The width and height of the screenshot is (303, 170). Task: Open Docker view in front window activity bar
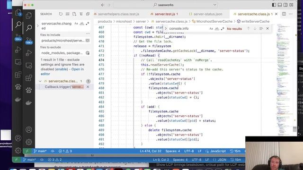point(29,103)
